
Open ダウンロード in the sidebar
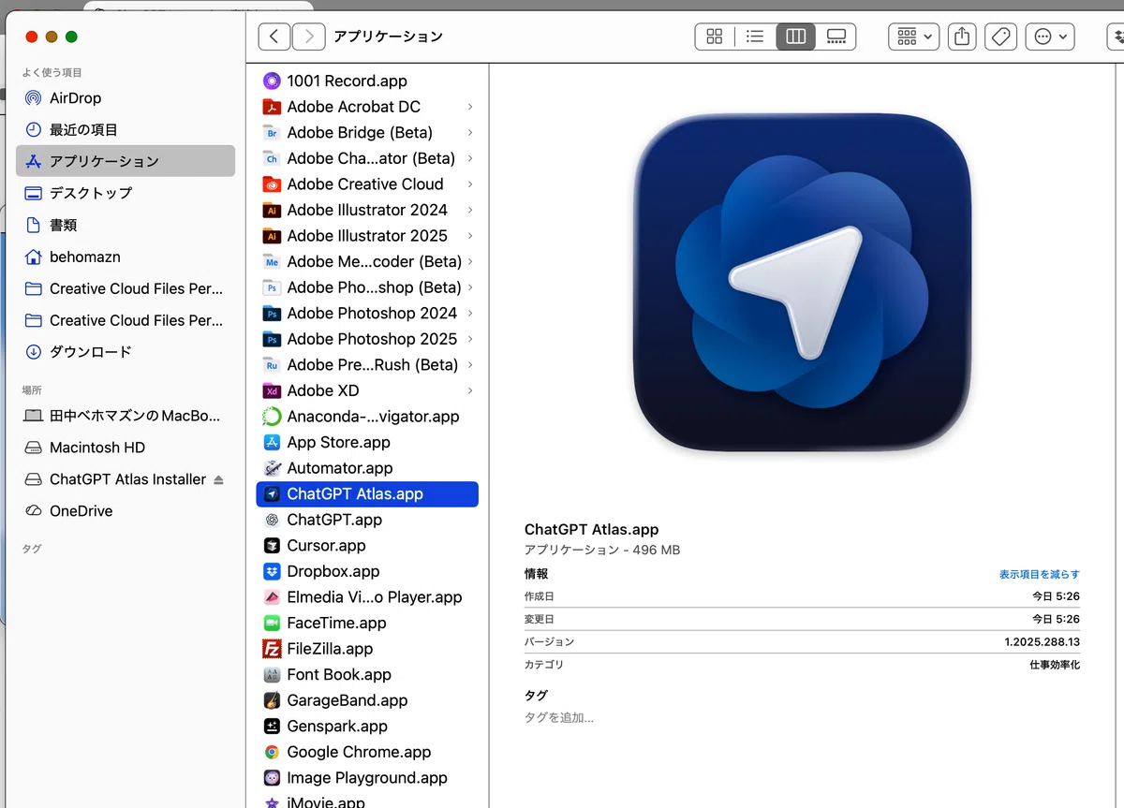click(x=126, y=352)
